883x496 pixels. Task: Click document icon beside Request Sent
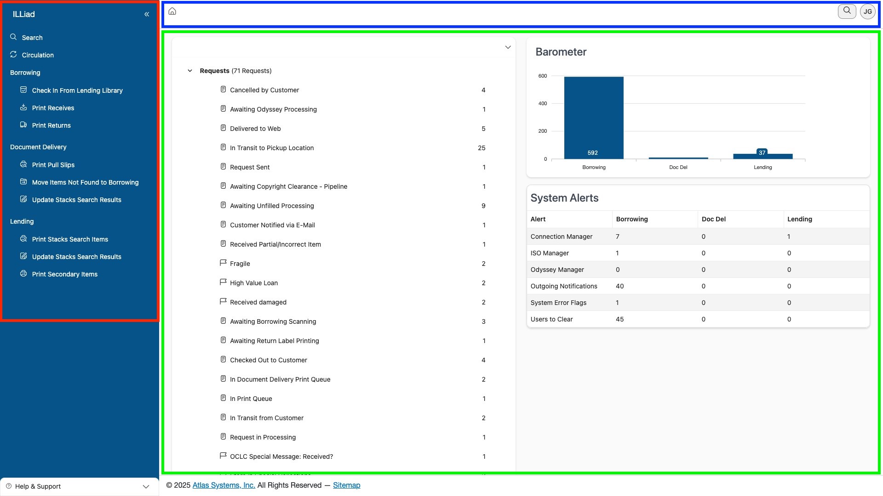[223, 167]
